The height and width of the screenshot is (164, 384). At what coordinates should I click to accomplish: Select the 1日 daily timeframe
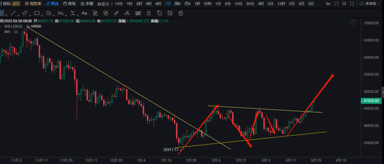pyautogui.click(x=168, y=4)
